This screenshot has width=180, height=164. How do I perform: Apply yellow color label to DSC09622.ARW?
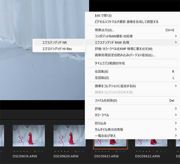tap(157, 151)
